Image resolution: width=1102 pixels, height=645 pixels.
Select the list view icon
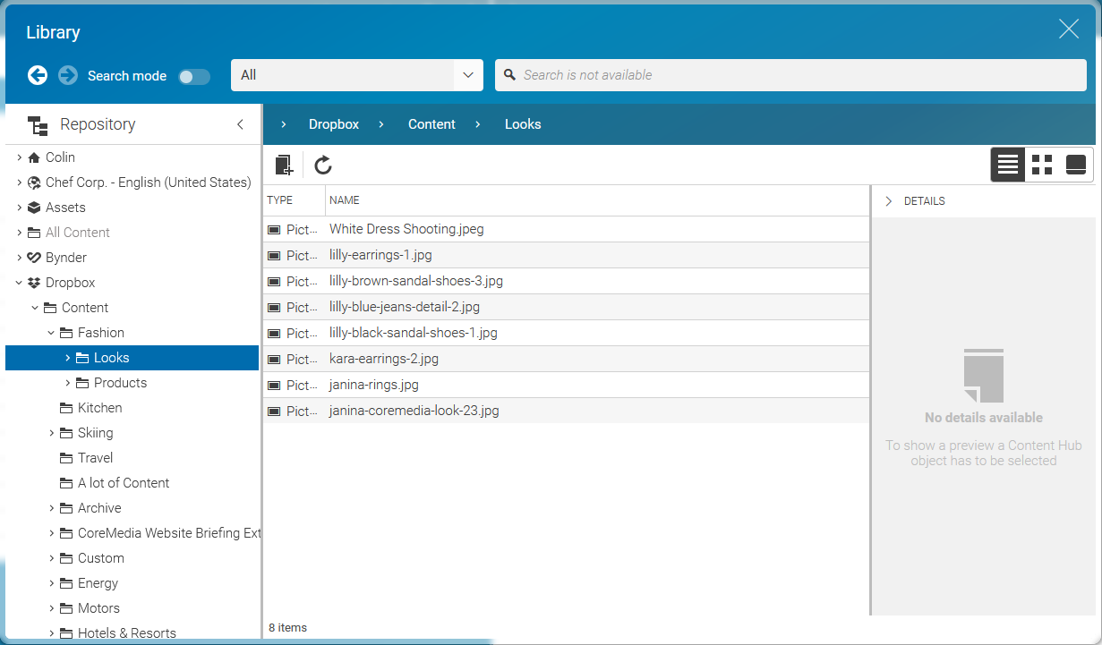(1007, 165)
